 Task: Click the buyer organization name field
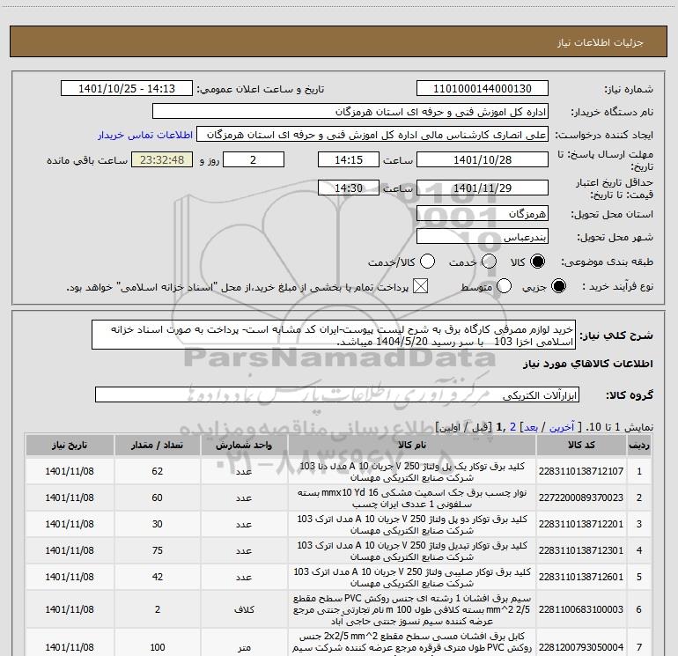(x=350, y=112)
